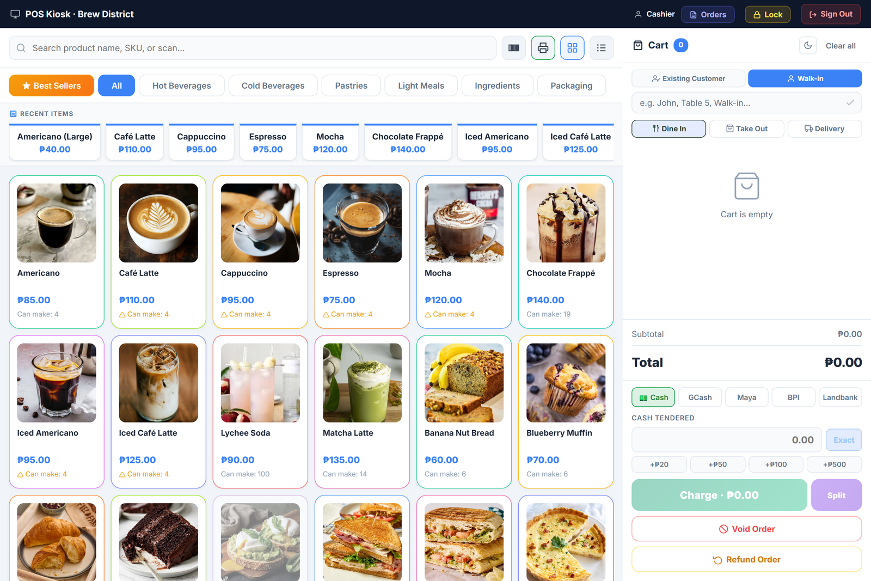871x581 pixels.
Task: Add recent item Iced Café Latte
Action: point(579,143)
